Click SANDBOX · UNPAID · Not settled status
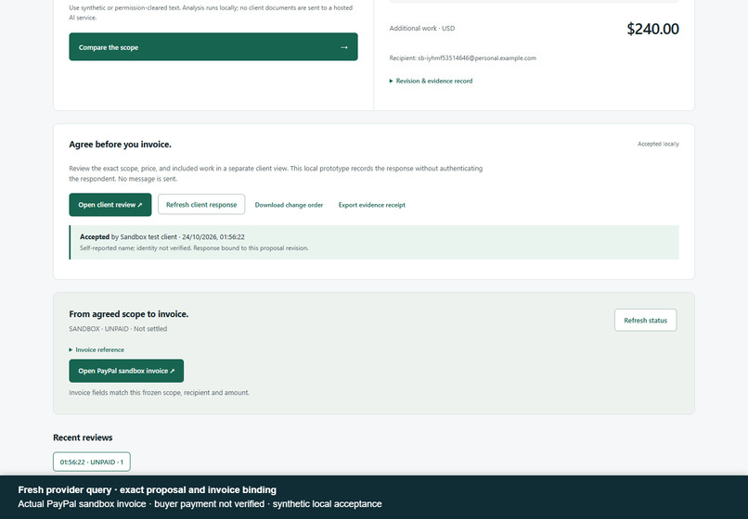 [x=118, y=329]
